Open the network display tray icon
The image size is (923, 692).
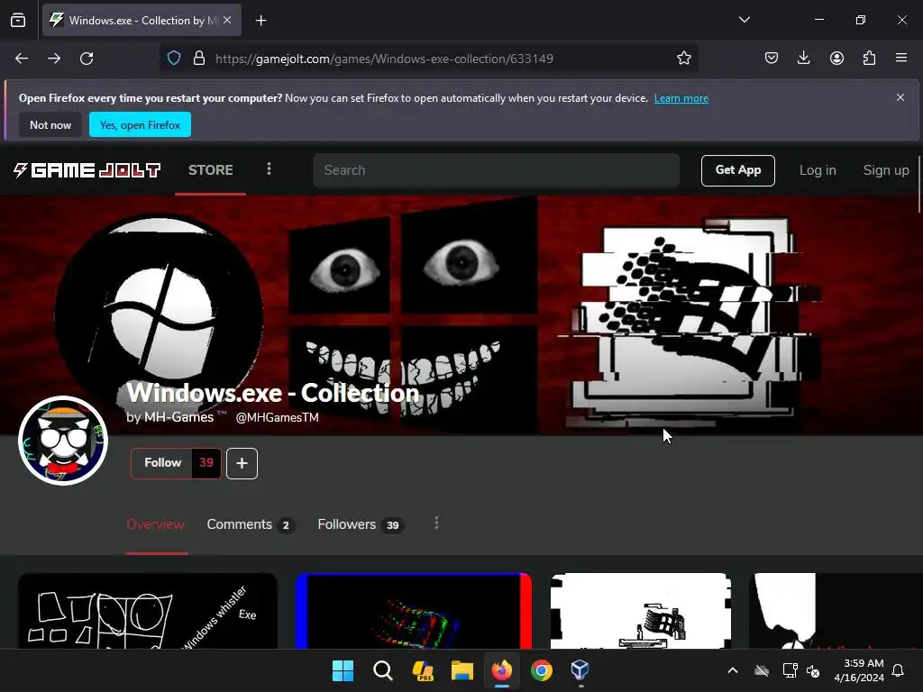point(790,670)
